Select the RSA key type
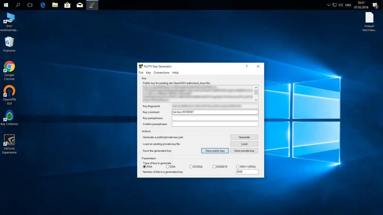This screenshot has height=215, width=383. 145,166
